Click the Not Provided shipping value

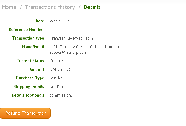(61, 87)
